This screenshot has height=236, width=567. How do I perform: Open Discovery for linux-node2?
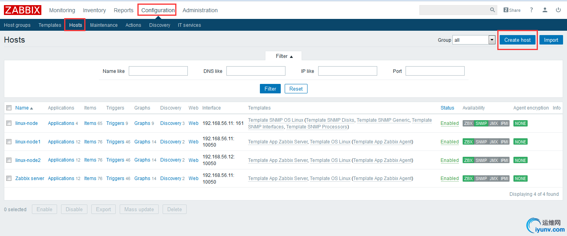click(170, 160)
